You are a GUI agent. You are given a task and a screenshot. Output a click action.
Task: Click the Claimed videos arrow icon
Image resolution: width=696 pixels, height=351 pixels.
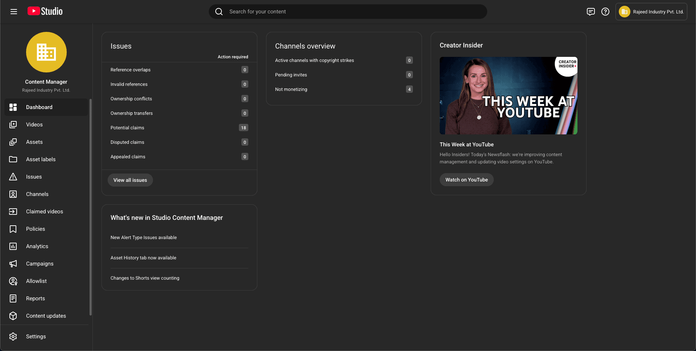click(x=13, y=212)
